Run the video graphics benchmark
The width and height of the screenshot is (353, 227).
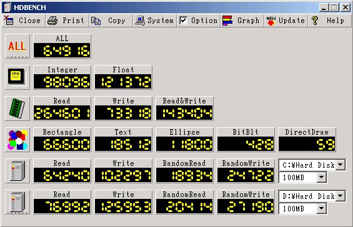click(17, 140)
